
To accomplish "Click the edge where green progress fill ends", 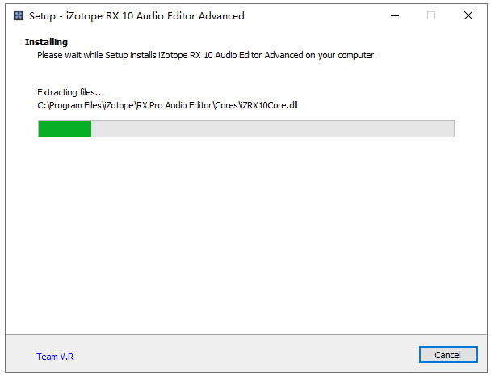I will [x=91, y=129].
